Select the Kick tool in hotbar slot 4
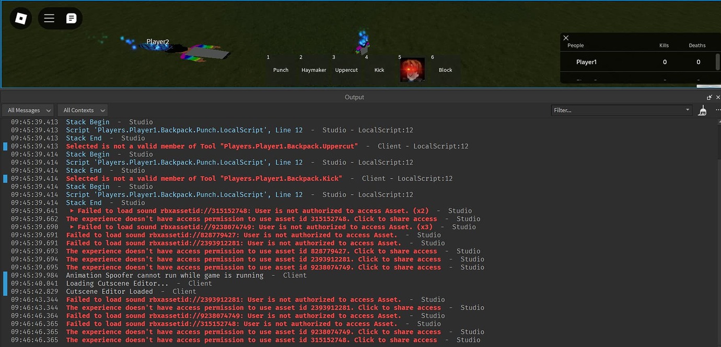This screenshot has width=721, height=347. (x=379, y=69)
